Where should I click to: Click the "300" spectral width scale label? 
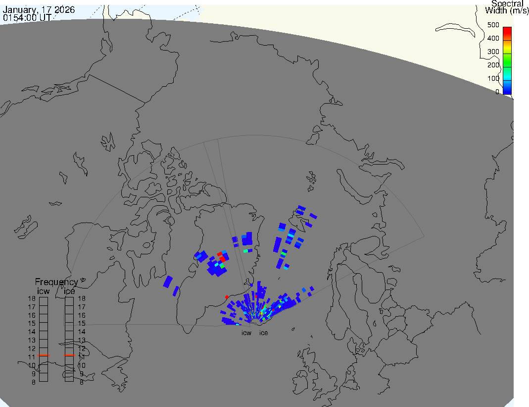(x=493, y=52)
